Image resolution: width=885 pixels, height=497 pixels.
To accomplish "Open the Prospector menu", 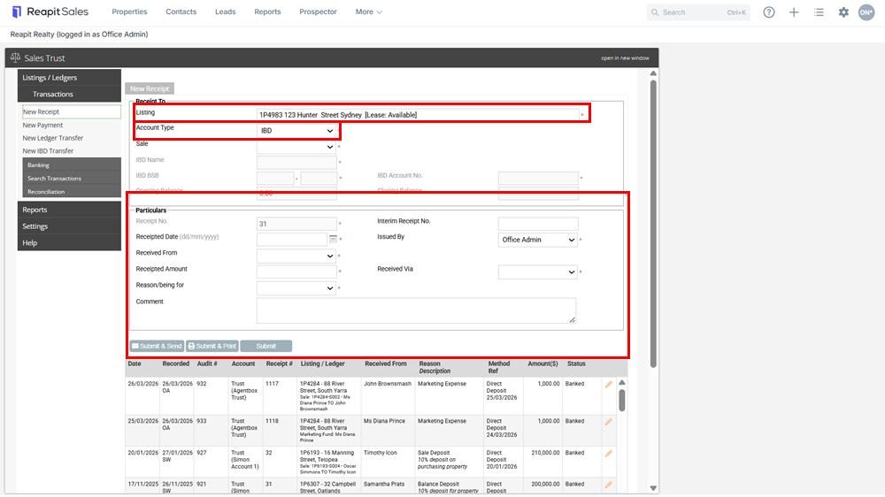I will coord(318,11).
